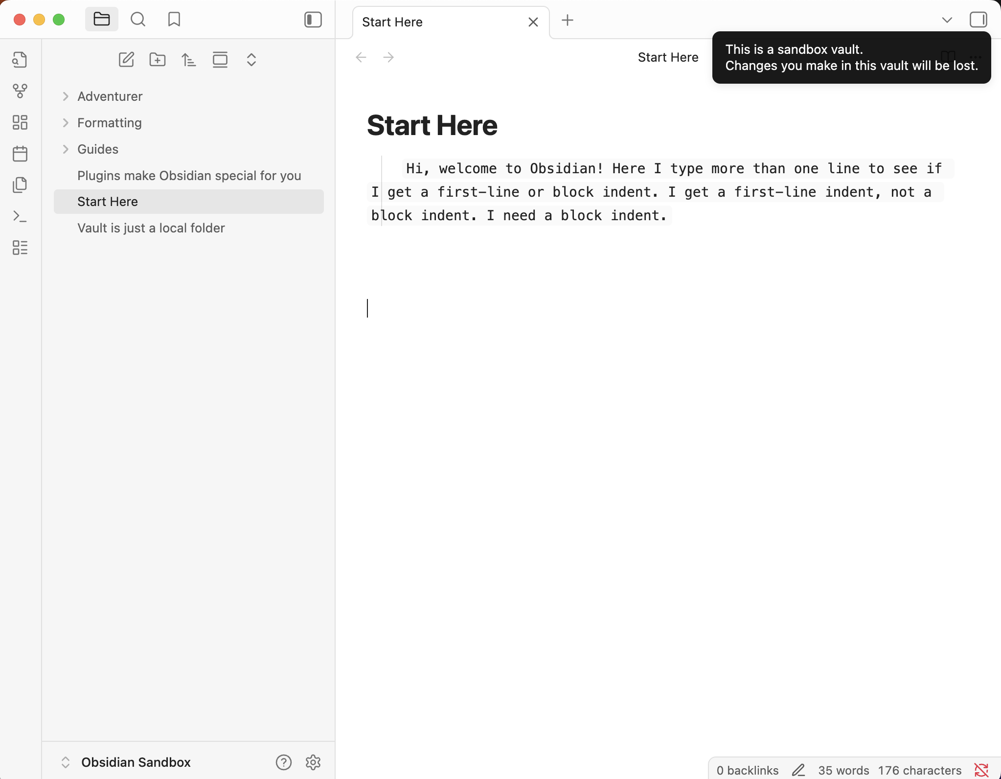Open Vault is just a local folder
The height and width of the screenshot is (779, 1001).
coord(151,228)
